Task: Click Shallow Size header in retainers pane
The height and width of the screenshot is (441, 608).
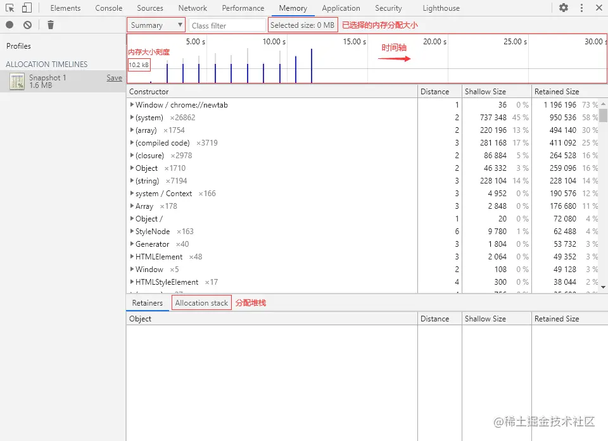Action: (x=497, y=318)
